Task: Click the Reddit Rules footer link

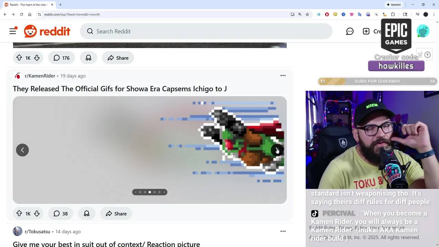Action: pos(322,228)
